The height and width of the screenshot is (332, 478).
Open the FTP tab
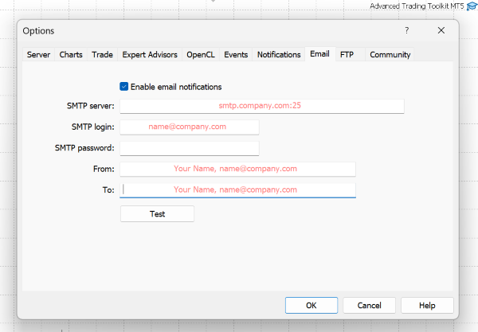[347, 55]
